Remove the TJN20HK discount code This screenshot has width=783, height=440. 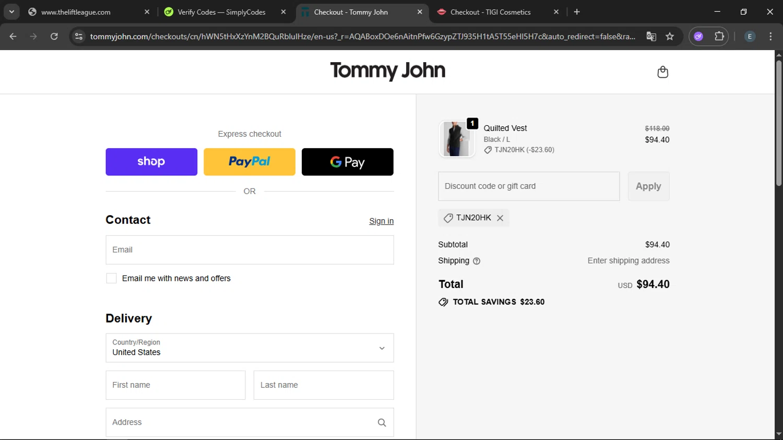[x=500, y=218]
